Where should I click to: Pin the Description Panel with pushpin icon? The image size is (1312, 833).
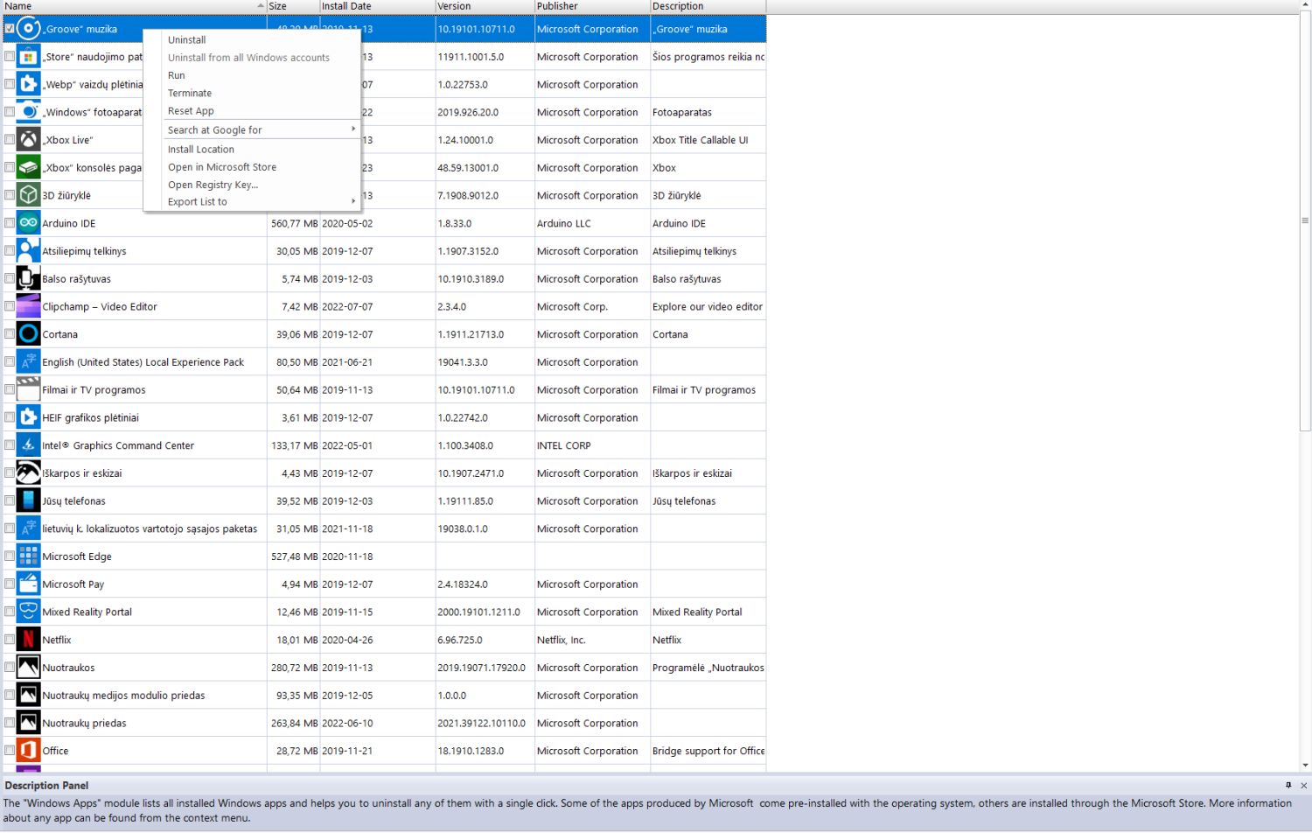point(1288,785)
